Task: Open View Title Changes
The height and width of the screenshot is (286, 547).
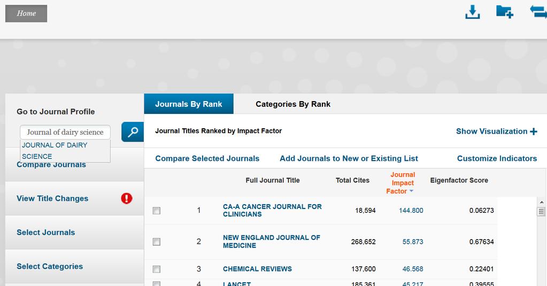Action: pyautogui.click(x=52, y=198)
